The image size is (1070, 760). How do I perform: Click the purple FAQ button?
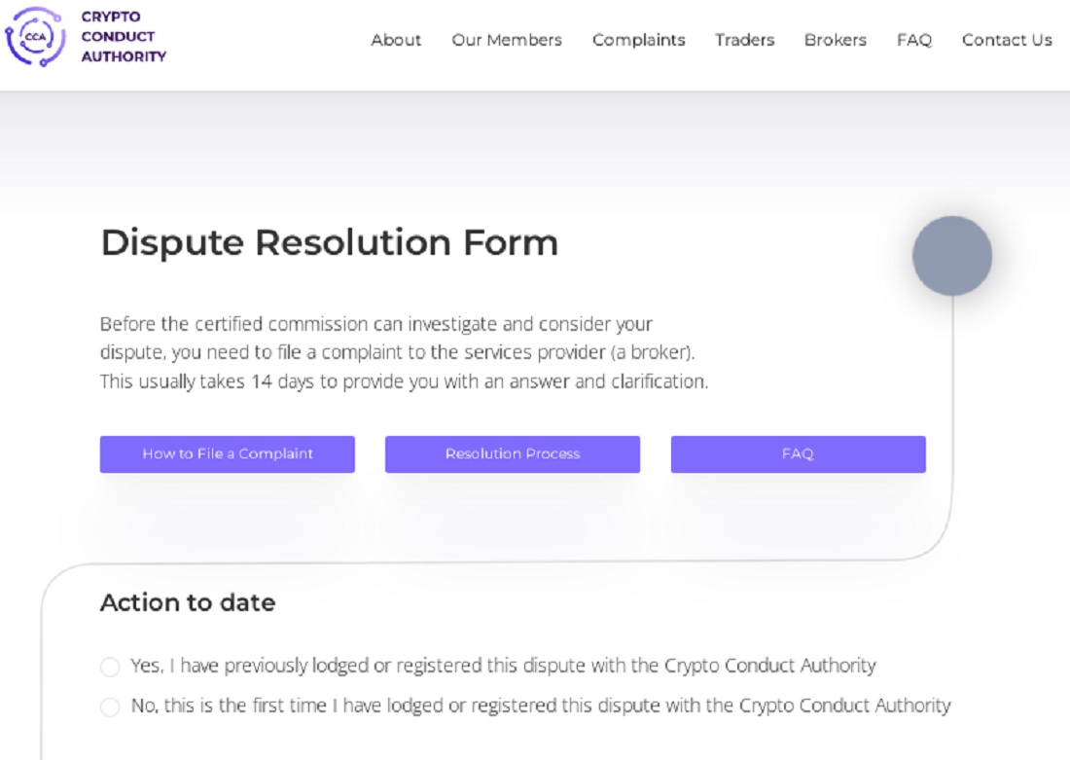799,454
